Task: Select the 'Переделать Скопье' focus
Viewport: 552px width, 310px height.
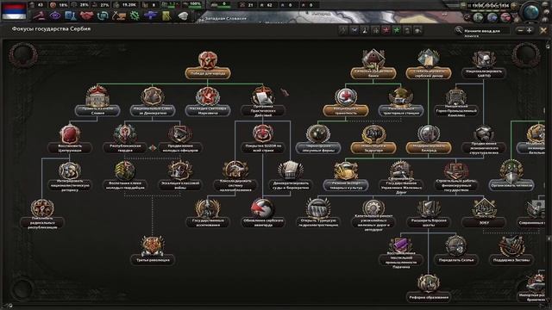Action: tap(456, 251)
